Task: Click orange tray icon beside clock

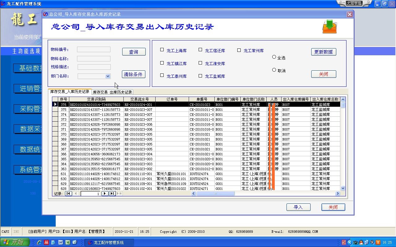Action: click(378, 242)
